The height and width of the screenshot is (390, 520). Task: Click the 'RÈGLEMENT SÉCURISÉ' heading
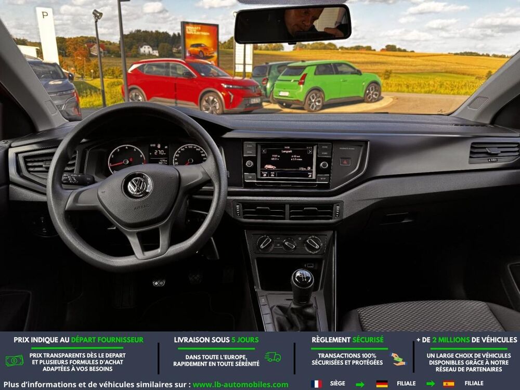[x=347, y=340]
